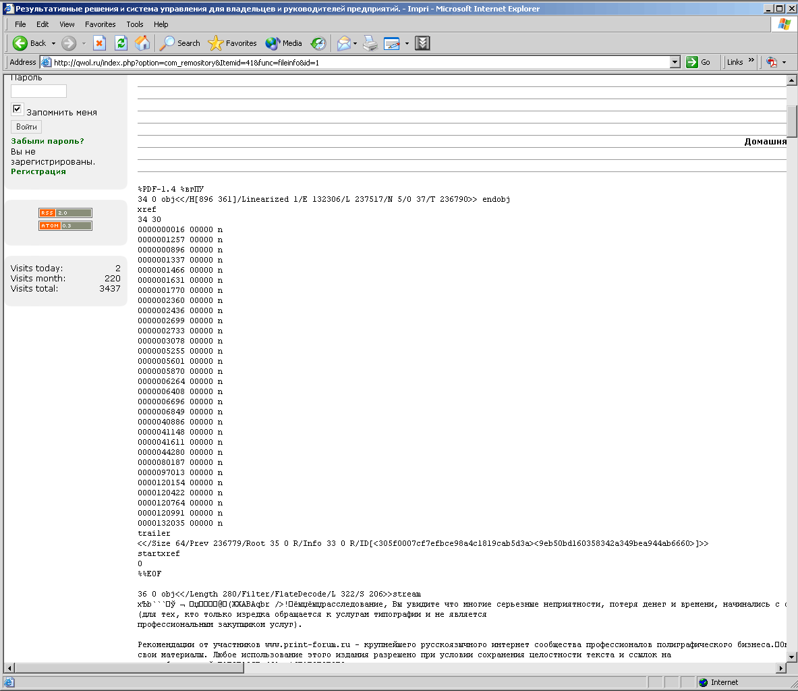
Task: Click the Домашня breadcrumb link
Action: pos(766,142)
